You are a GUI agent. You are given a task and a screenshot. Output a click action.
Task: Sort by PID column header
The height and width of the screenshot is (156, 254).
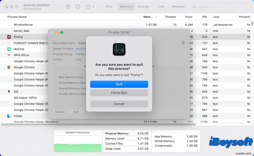[204, 17]
